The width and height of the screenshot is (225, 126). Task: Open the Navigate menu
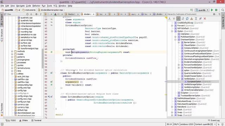tap(20, 6)
